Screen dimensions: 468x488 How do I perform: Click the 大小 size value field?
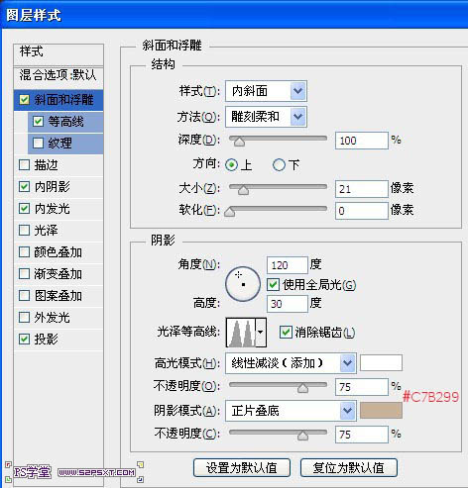point(361,189)
